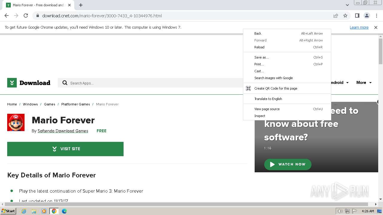Open a new tab with plus button
Viewport: 383px width, 215px height.
pyautogui.click(x=81, y=5)
